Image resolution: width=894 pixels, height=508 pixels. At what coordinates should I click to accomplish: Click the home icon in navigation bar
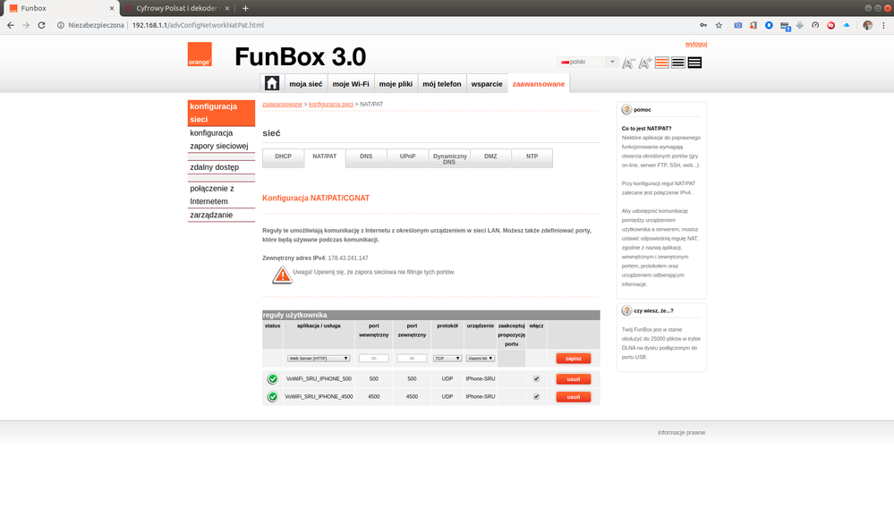point(272,83)
